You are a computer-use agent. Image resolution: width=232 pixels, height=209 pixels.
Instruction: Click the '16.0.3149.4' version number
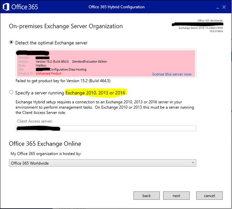pos(216,31)
